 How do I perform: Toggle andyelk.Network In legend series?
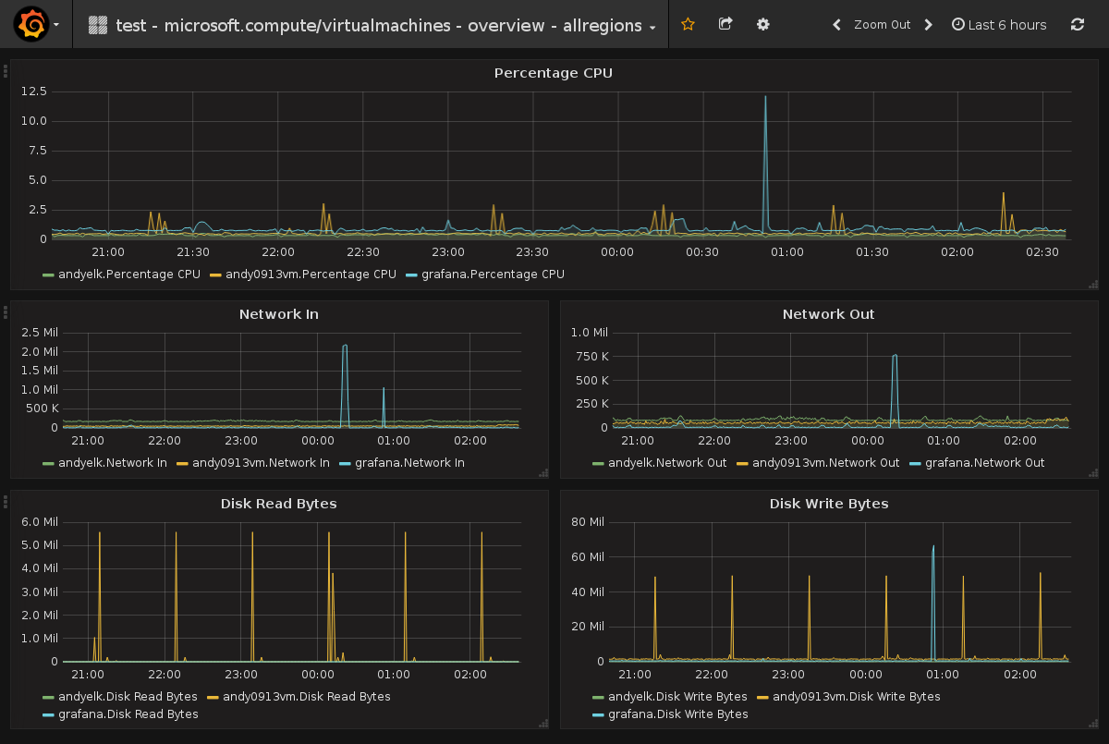point(112,463)
